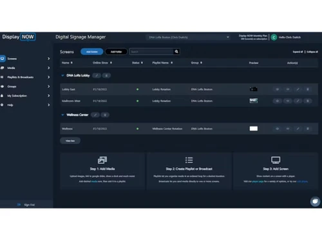Toggle the eye visibility icon for Lobby East
This screenshot has width=322, height=241.
coord(278,89)
